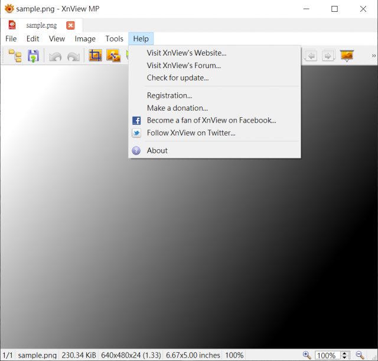Click the Twitter bird icon
The height and width of the screenshot is (361, 378).
136,133
